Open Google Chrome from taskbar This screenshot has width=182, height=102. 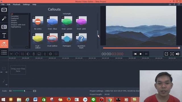click(x=110, y=99)
